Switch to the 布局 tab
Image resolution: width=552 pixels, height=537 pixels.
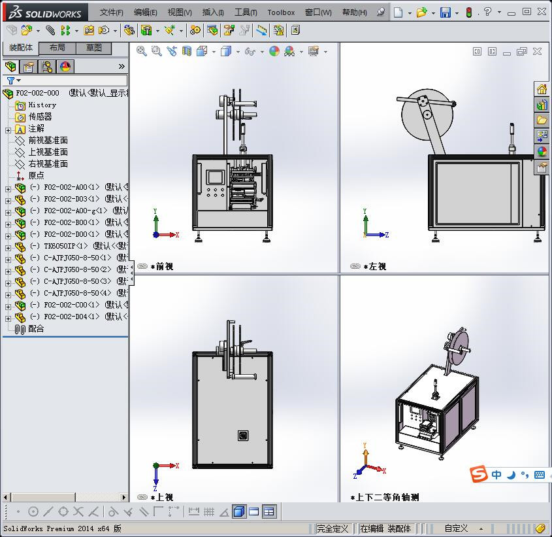click(57, 48)
